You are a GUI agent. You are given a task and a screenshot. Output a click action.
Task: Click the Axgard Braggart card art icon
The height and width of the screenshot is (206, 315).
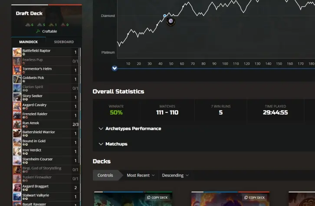pyautogui.click(x=17, y=187)
